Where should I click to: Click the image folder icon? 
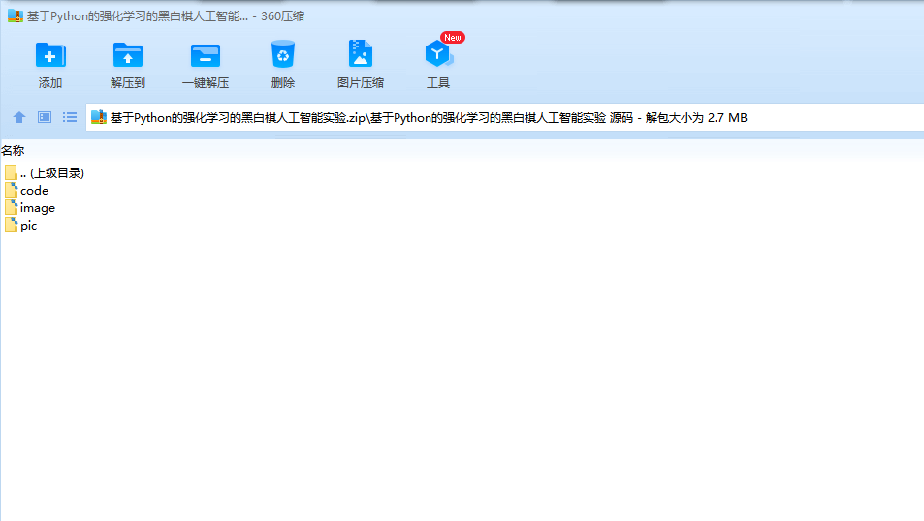click(12, 207)
